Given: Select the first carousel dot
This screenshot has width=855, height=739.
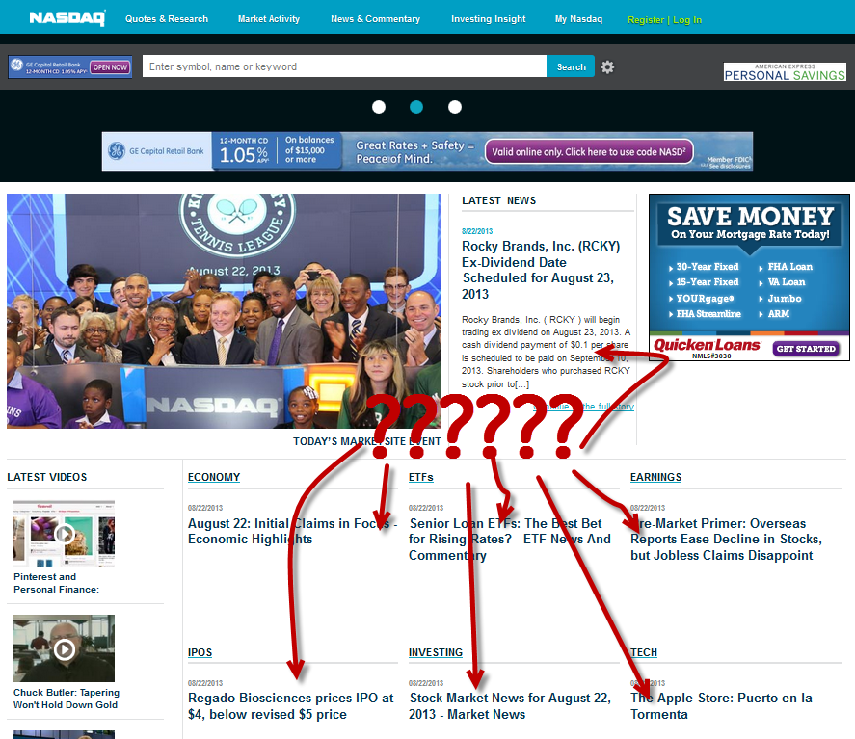Looking at the screenshot, I should (379, 107).
